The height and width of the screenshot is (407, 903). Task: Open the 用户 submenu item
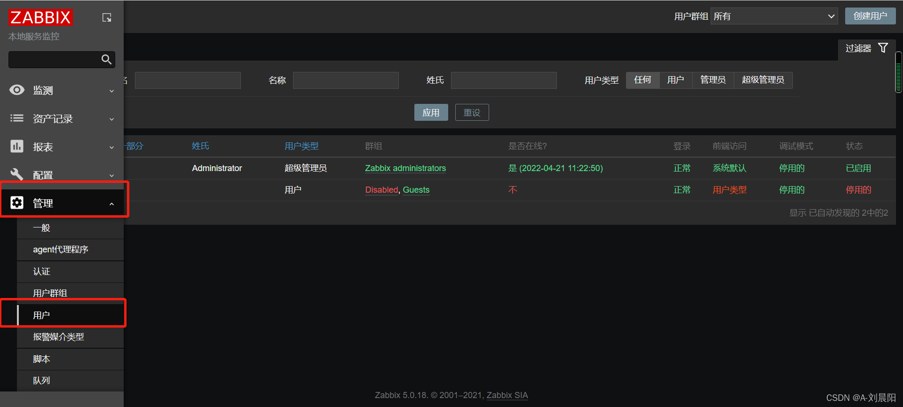pos(70,315)
